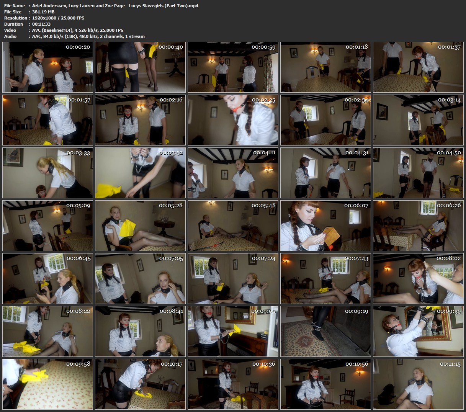
Task: Click the thumbnail marked 00:02:35
Action: coord(233,120)
